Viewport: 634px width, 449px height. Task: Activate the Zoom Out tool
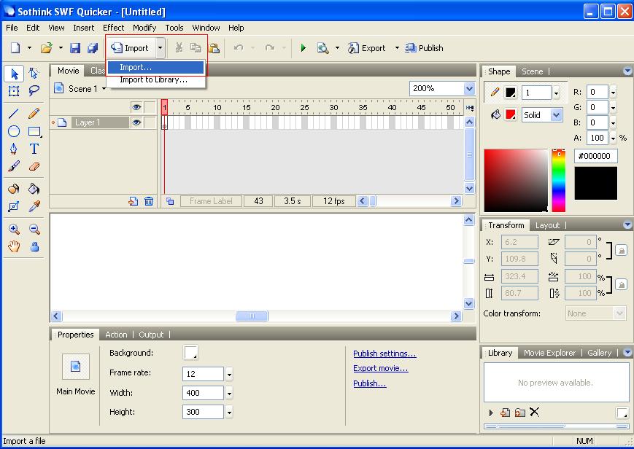click(x=34, y=229)
